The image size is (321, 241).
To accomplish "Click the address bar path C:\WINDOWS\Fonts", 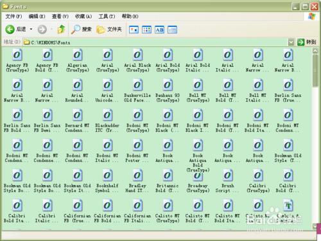I will click(x=51, y=42).
